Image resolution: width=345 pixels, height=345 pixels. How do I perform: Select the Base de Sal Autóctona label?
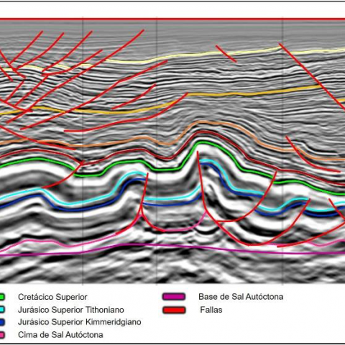[x=241, y=297]
